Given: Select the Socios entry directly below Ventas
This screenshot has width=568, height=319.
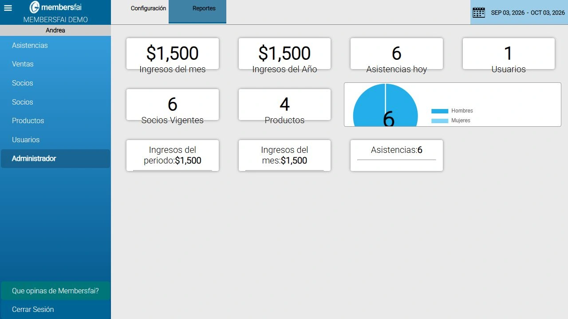Looking at the screenshot, I should 55,83.
